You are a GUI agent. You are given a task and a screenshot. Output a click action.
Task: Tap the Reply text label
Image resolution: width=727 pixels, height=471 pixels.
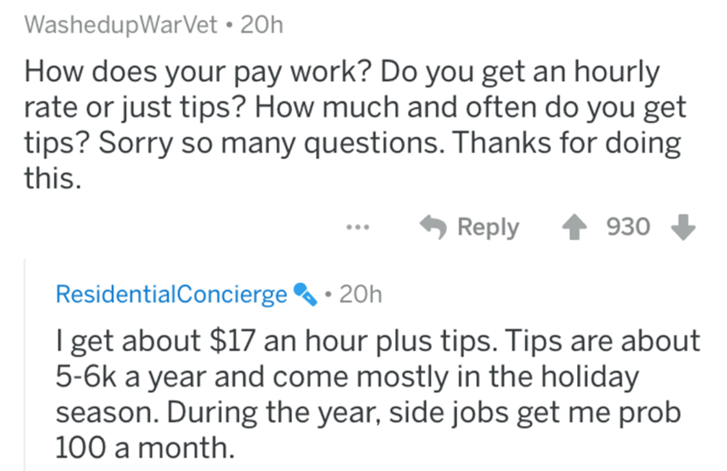(x=487, y=226)
